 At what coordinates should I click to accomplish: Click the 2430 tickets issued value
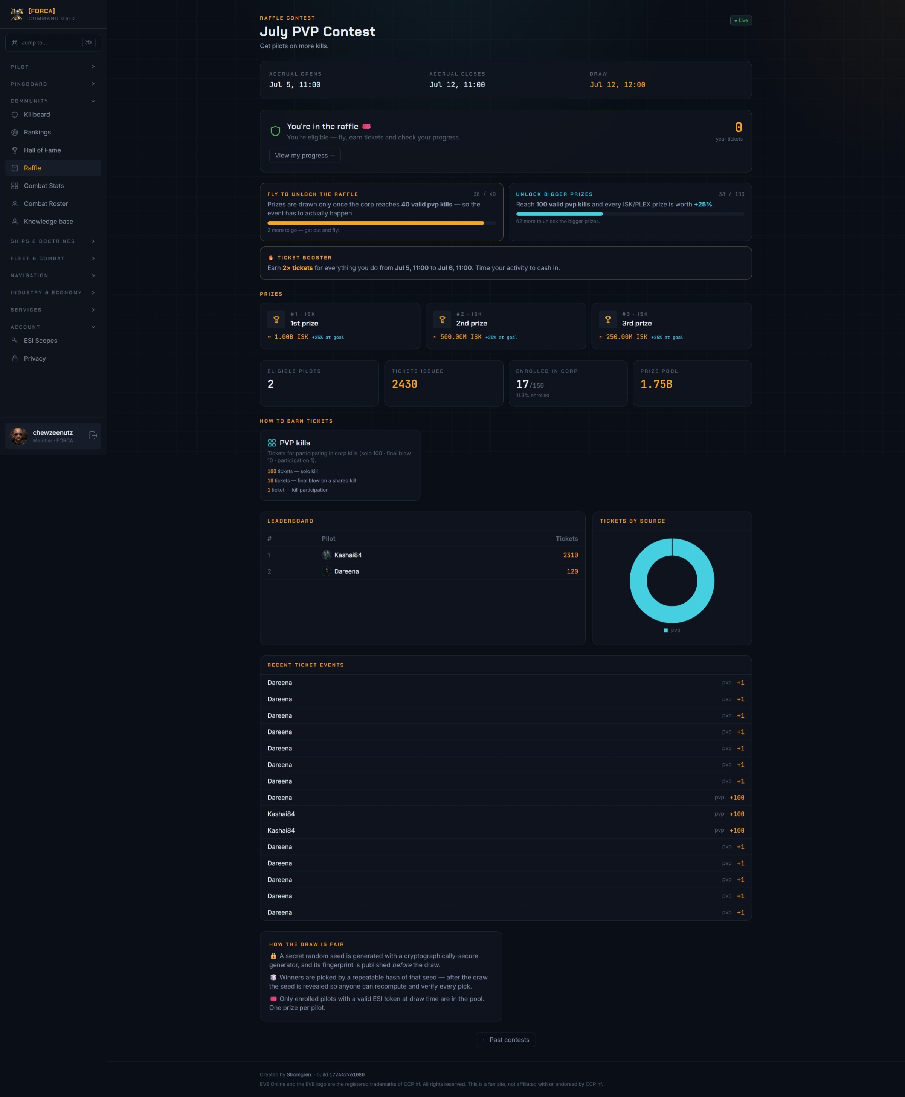coord(404,384)
